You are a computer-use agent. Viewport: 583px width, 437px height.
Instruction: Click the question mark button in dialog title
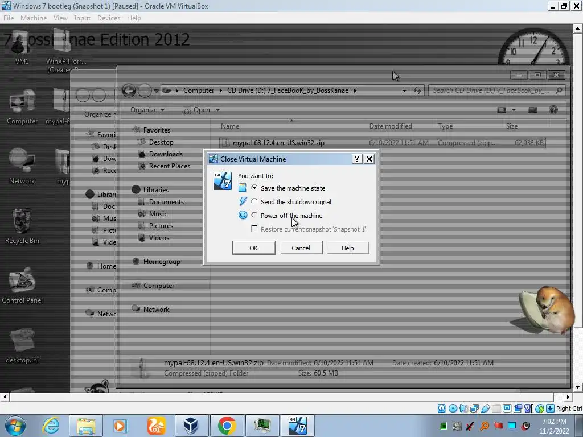coord(356,159)
